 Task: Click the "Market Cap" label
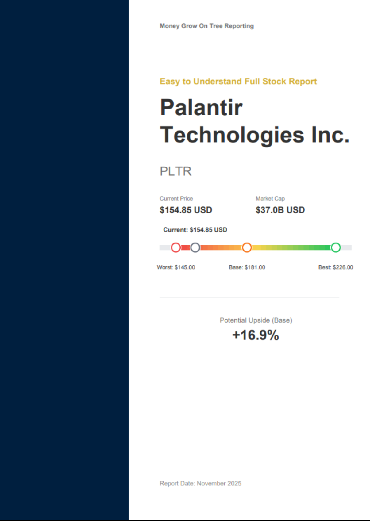270,199
